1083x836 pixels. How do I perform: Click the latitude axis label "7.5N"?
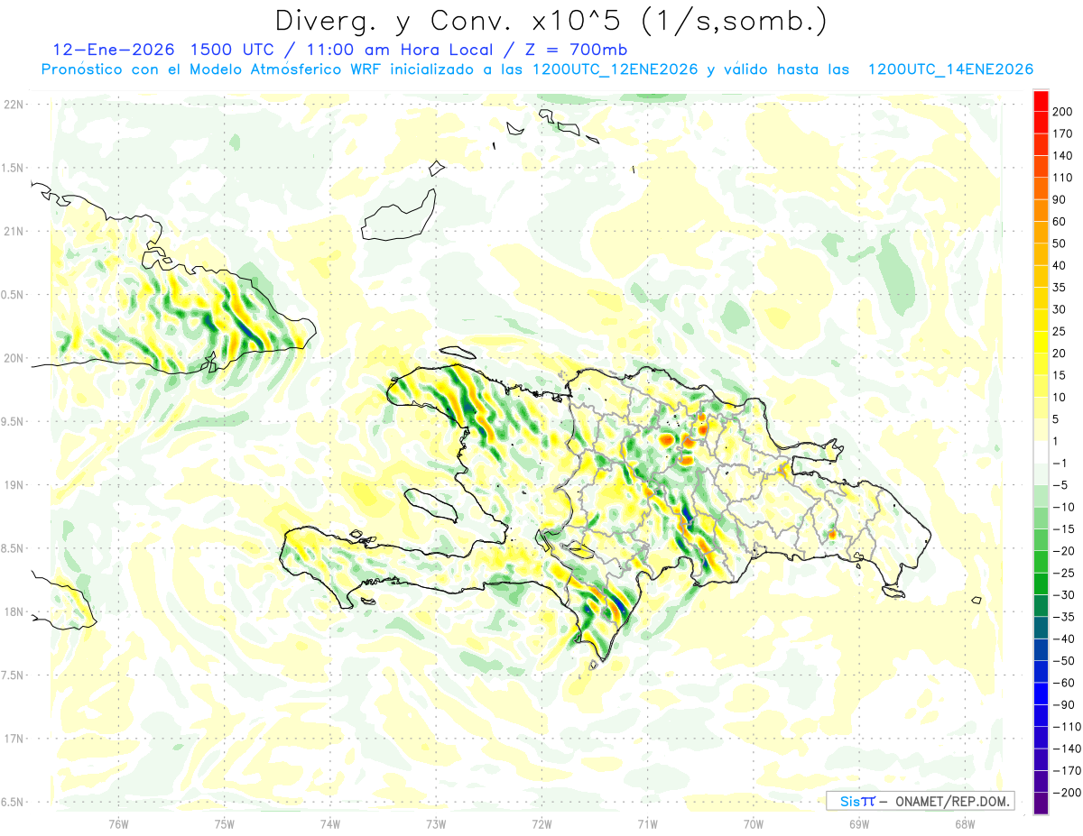click(14, 675)
